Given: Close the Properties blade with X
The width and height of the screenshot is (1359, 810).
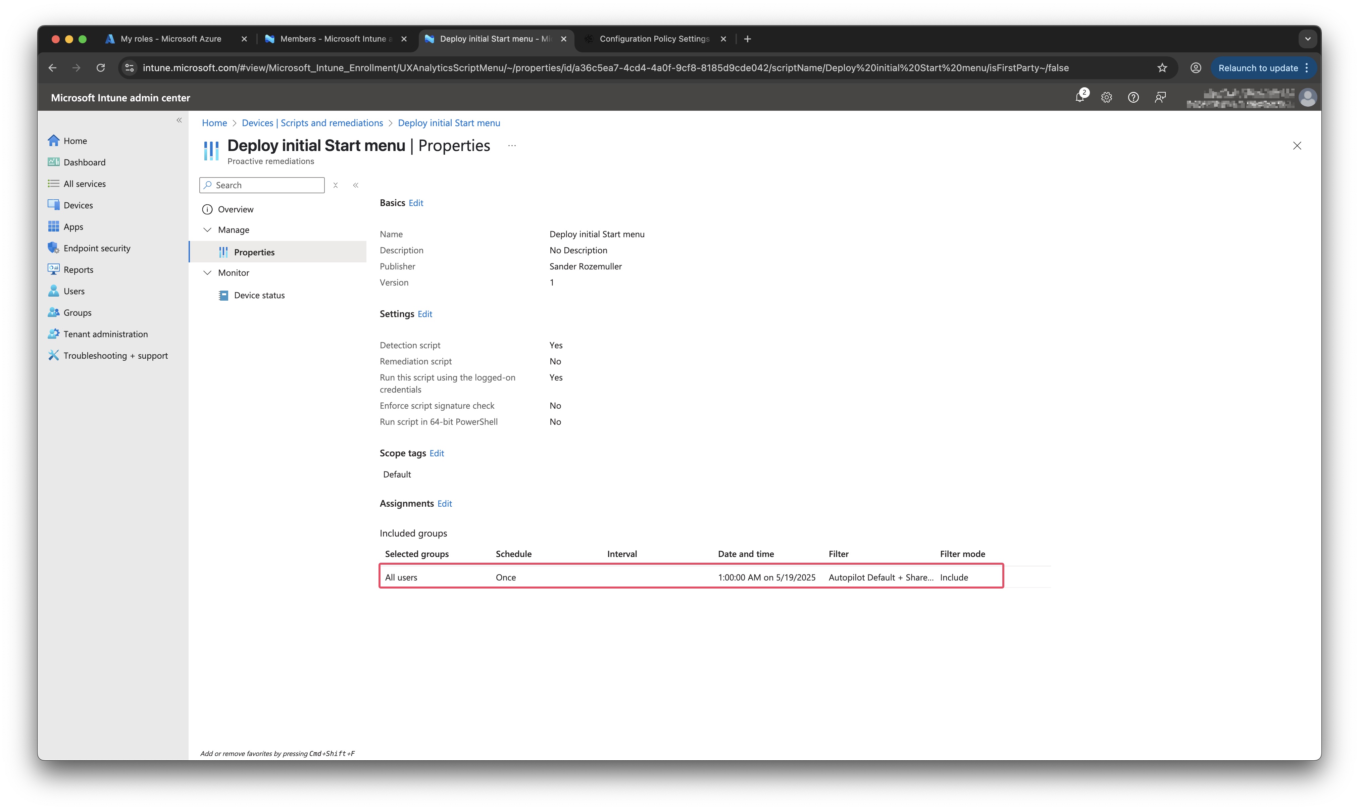Looking at the screenshot, I should [x=1297, y=146].
